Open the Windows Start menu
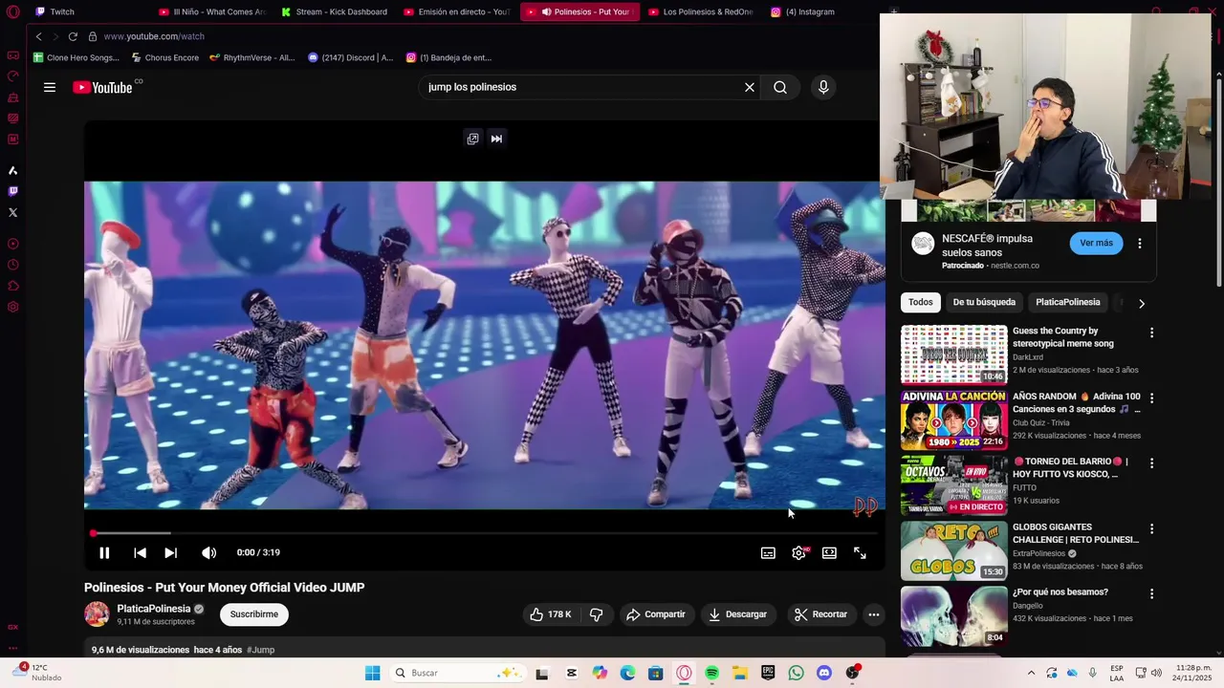 372,673
